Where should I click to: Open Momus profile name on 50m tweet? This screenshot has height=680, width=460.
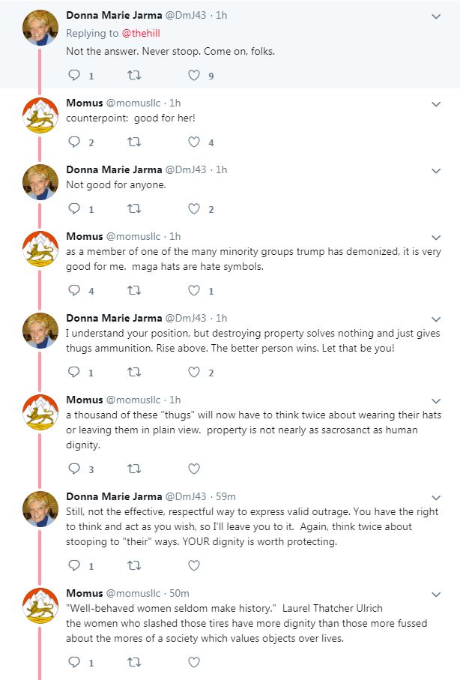(85, 593)
